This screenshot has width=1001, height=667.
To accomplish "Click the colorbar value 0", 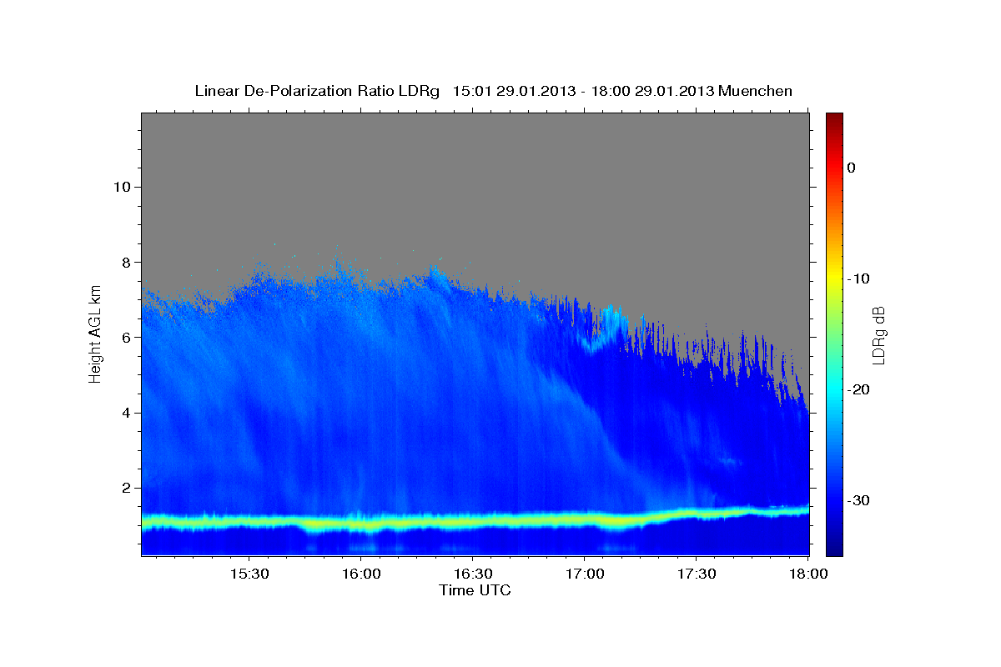I will point(852,168).
